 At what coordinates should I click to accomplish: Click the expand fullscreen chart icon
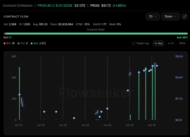[185, 17]
